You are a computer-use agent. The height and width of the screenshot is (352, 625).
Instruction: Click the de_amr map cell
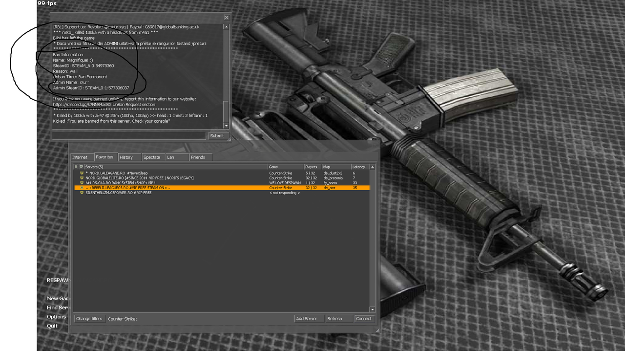329,188
